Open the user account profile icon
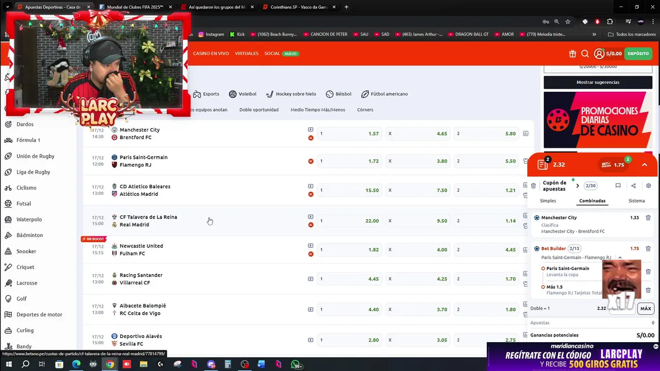This screenshot has width=660, height=371. (x=599, y=54)
